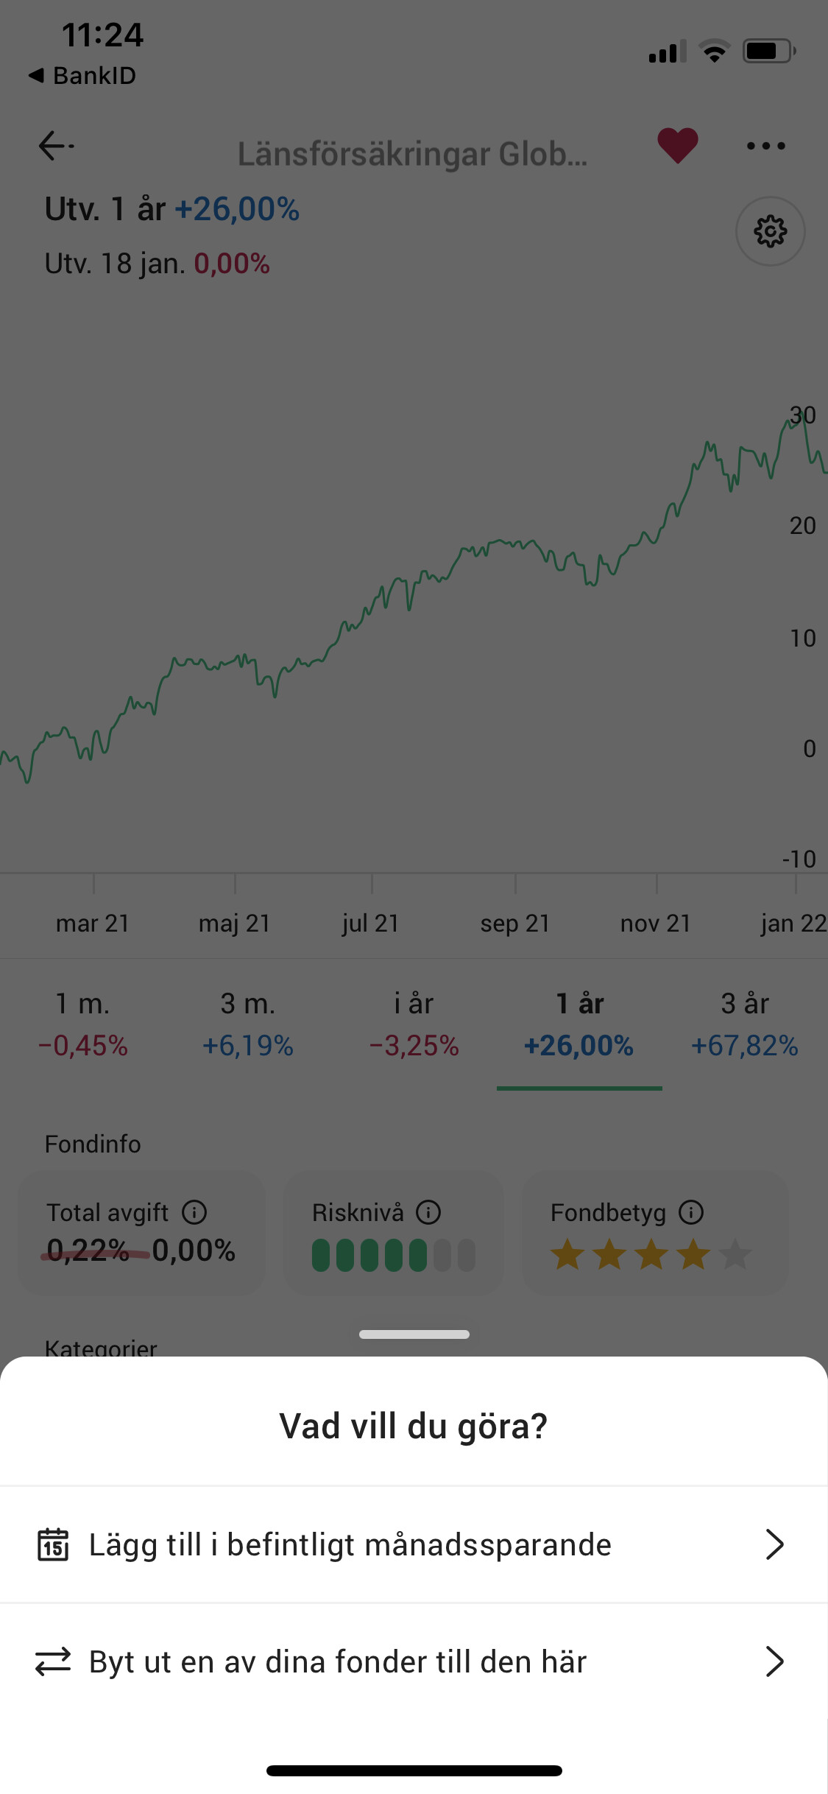Choose Lägg till i befintligt månadssparande
The height and width of the screenshot is (1794, 828).
point(350,1544)
